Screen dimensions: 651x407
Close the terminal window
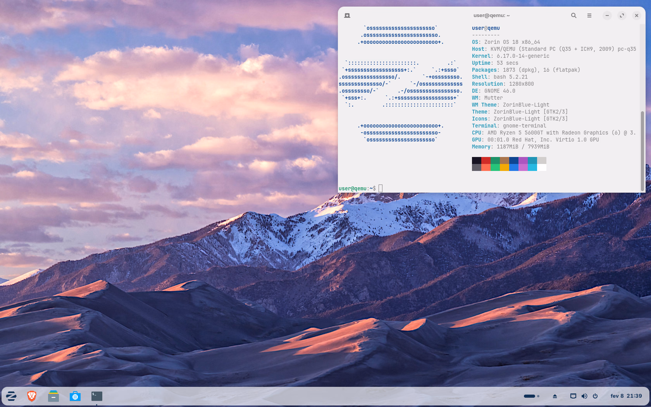click(637, 16)
